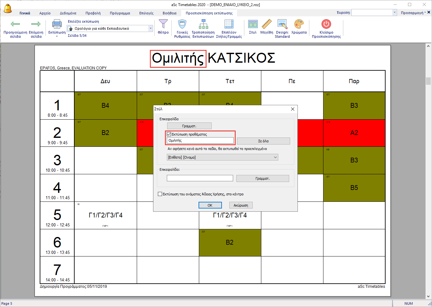Advance to next page with right arrow
The height and width of the screenshot is (307, 432).
tap(36, 24)
